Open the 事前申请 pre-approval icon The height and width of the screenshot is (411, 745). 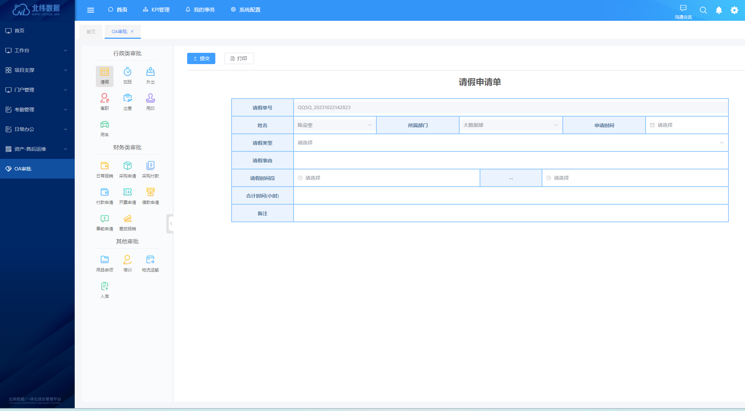[x=105, y=223]
